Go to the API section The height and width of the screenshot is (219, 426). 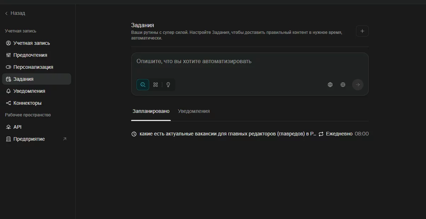coord(17,127)
